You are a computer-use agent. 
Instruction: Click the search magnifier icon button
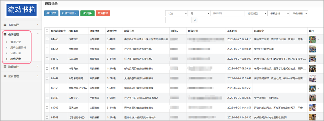[x=195, y=20]
